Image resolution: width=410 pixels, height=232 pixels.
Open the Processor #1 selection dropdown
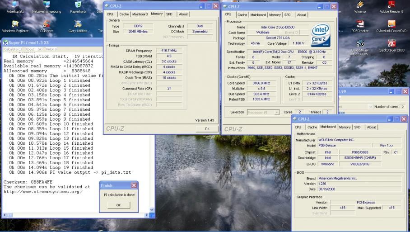click(x=277, y=112)
